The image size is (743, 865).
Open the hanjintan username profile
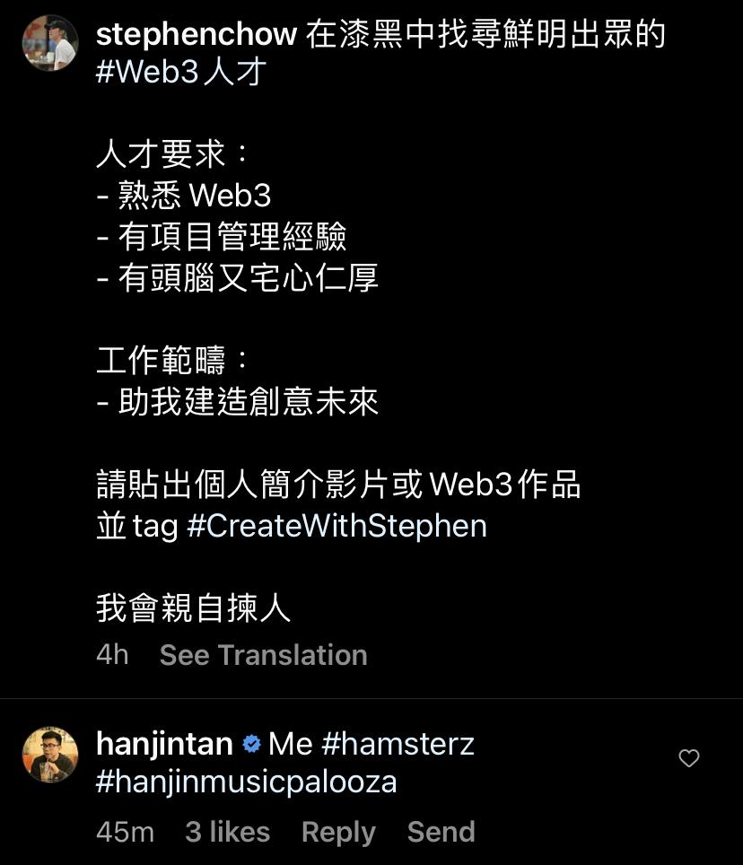point(164,744)
